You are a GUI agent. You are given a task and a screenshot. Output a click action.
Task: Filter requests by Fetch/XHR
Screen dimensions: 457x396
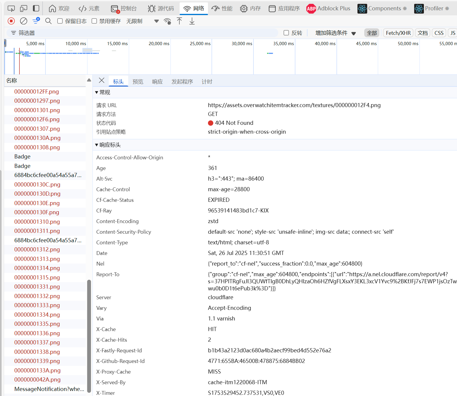pyautogui.click(x=398, y=33)
